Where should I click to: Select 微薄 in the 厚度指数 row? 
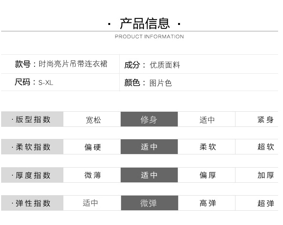pyautogui.click(x=92, y=175)
